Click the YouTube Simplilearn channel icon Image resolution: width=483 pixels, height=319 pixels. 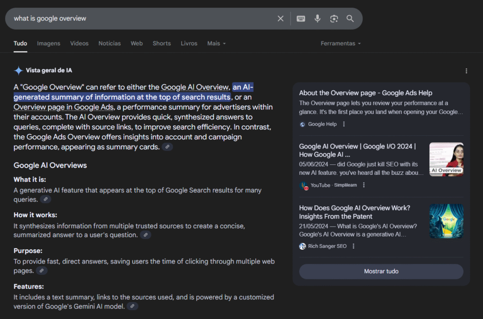click(303, 186)
